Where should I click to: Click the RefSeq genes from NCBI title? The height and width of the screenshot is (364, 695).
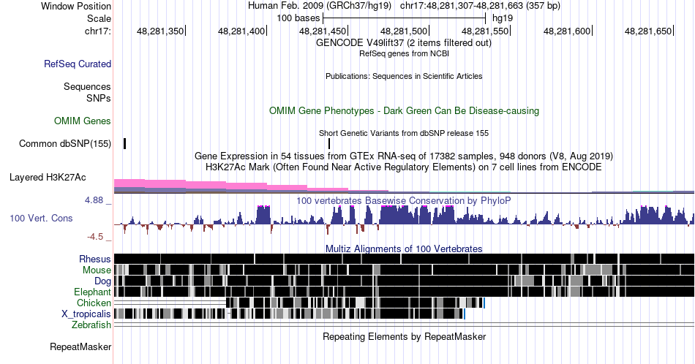point(404,53)
